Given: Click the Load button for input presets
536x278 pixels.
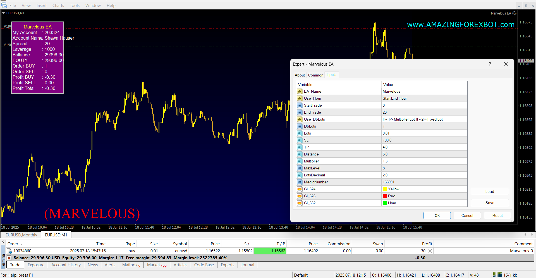Looking at the screenshot, I should coord(489,191).
